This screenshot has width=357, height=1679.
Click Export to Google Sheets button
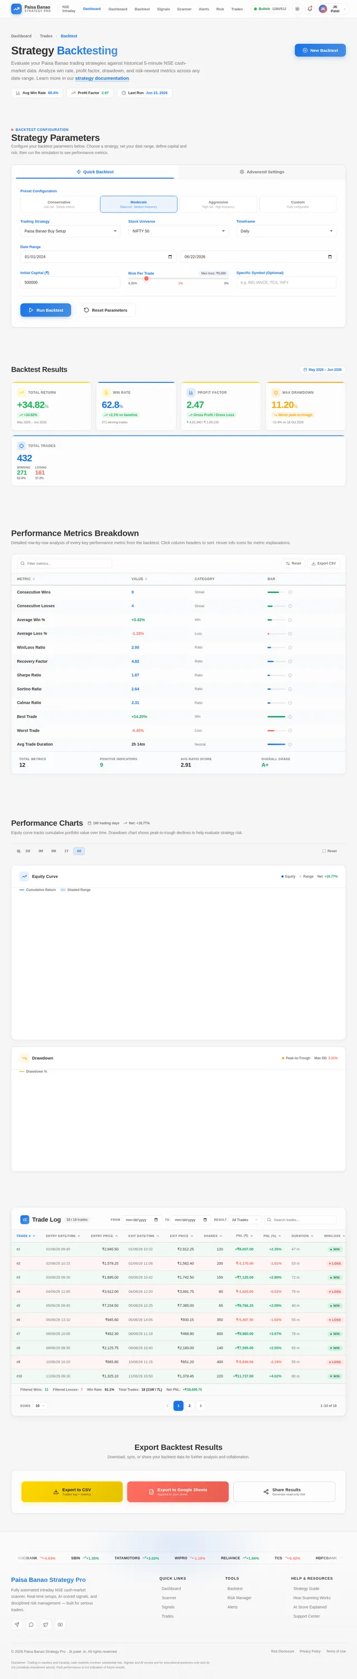click(178, 1491)
